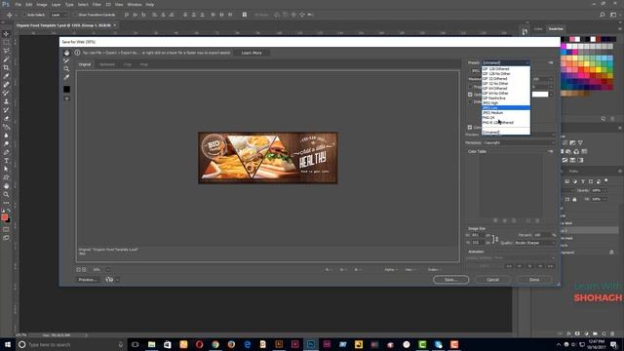
Task: Select the Crop tool
Action: click(x=6, y=67)
